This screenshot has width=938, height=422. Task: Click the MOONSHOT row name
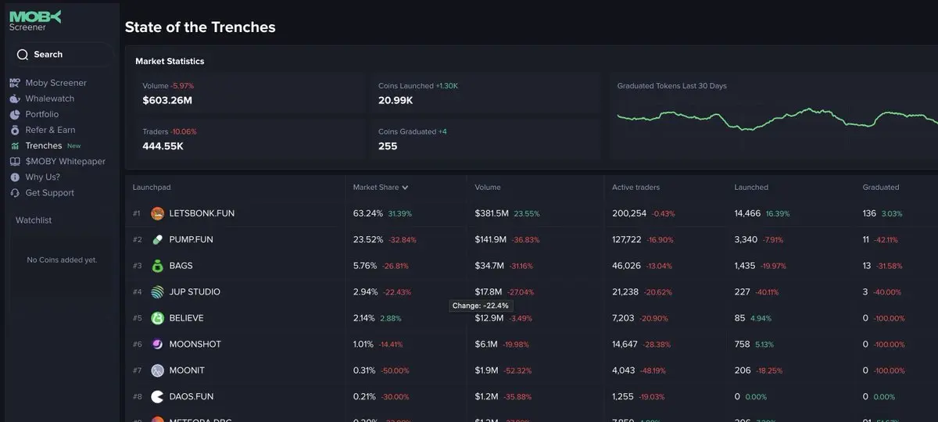[195, 345]
